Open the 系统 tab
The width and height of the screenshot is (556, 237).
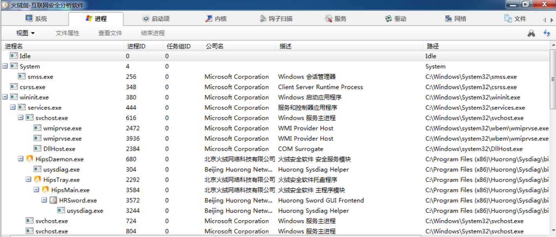point(36,18)
